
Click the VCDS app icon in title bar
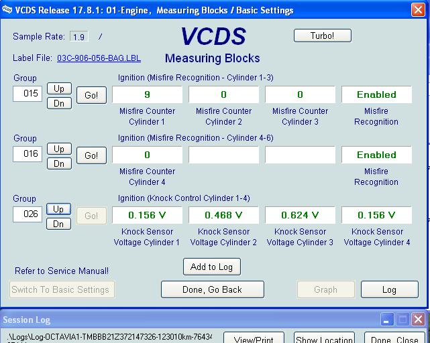7,10
